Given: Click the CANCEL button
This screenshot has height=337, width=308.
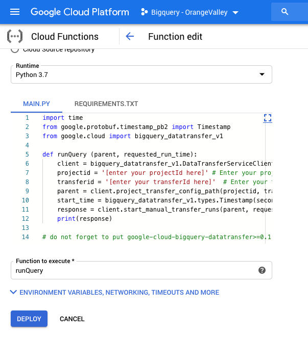Looking at the screenshot, I should (72, 319).
